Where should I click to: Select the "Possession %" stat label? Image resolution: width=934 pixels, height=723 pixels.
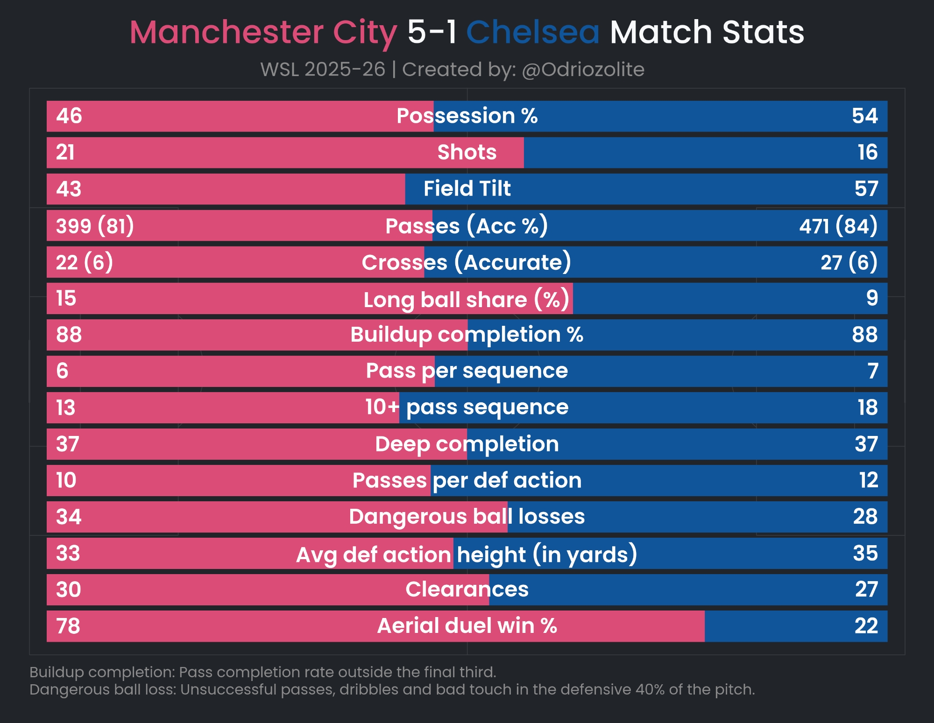pyautogui.click(x=467, y=116)
